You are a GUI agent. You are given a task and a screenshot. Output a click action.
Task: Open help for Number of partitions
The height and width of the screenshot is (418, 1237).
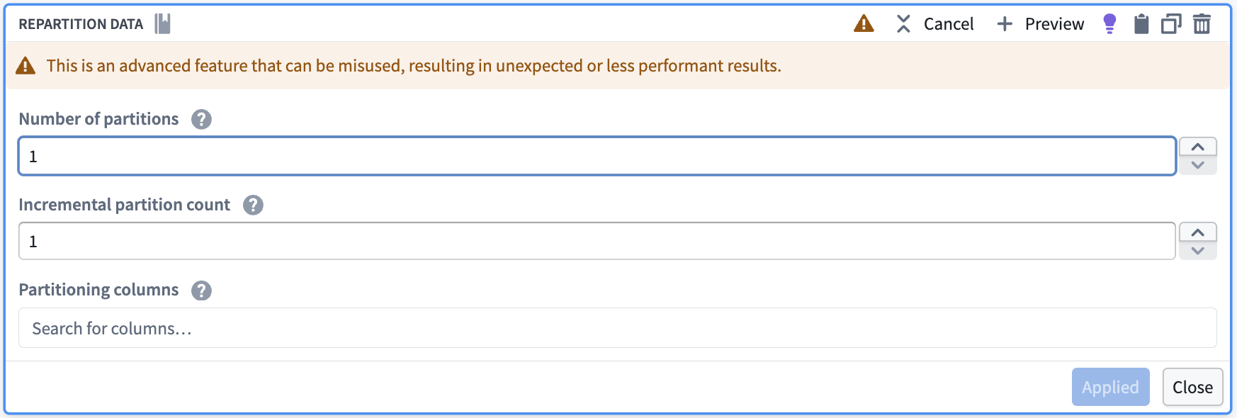pyautogui.click(x=201, y=120)
